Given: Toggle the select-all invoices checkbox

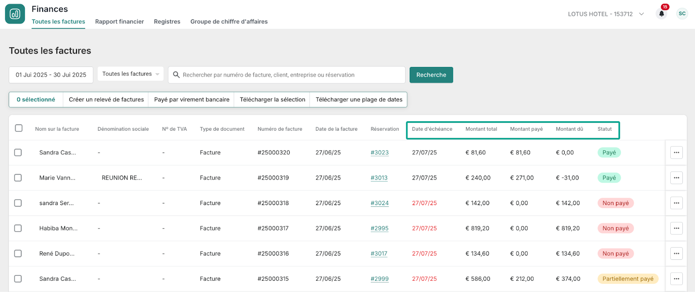Looking at the screenshot, I should 19,128.
